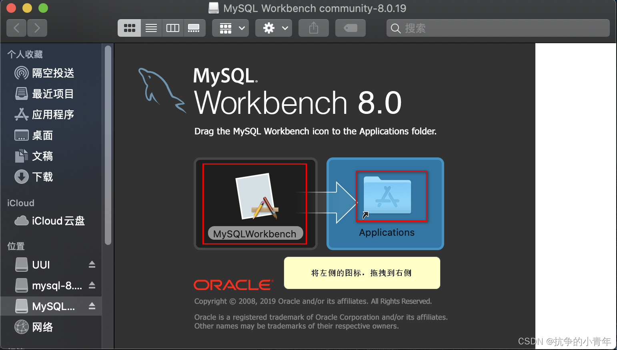Switch Finder to column view
Image resolution: width=617 pixels, height=350 pixels.
(173, 28)
